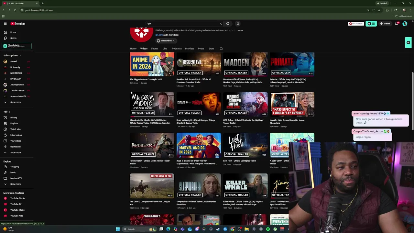Reload the page in the browser
This screenshot has width=414, height=233.
(15, 10)
